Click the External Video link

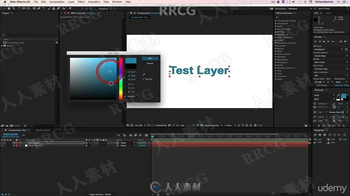pyautogui.click(x=342, y=85)
